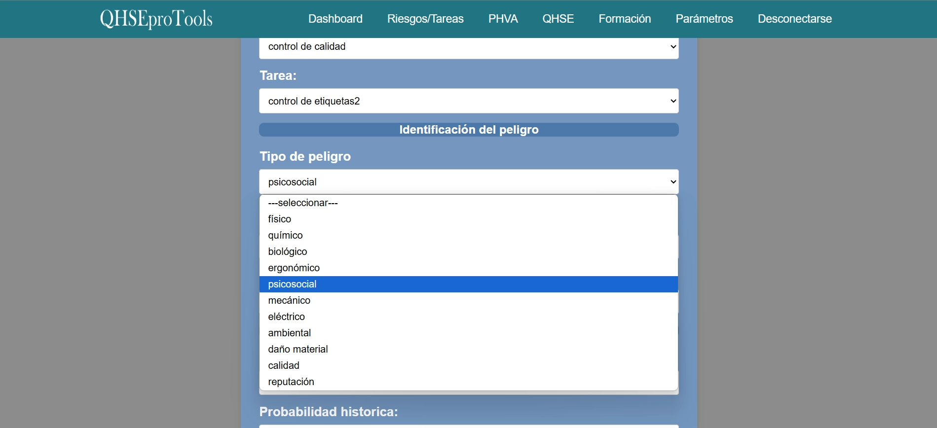Open the PHVA navigation link
This screenshot has height=428, width=937.
click(503, 19)
